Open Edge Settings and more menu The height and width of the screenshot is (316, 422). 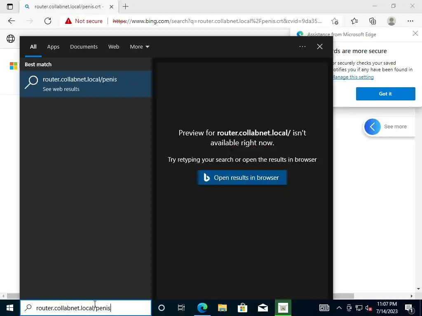(410, 21)
